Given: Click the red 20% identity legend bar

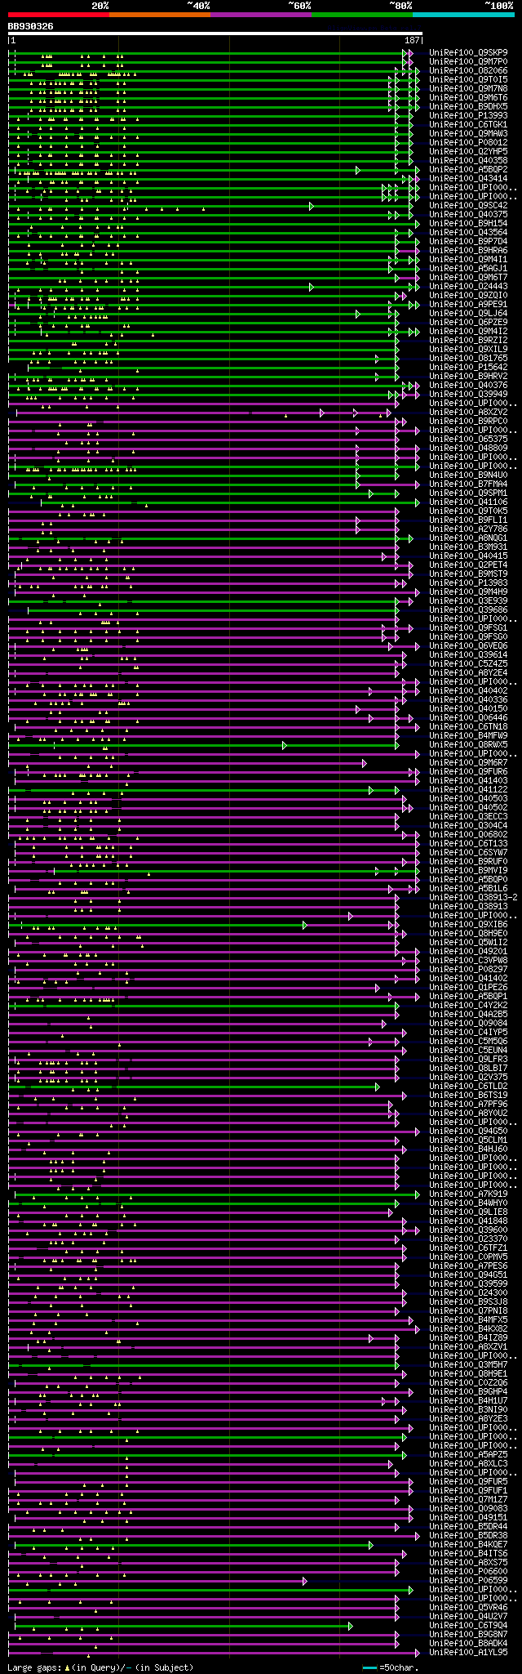Looking at the screenshot, I should click(58, 15).
